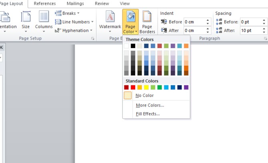
Task: Pick the standard dark red swatch
Action: [126, 87]
